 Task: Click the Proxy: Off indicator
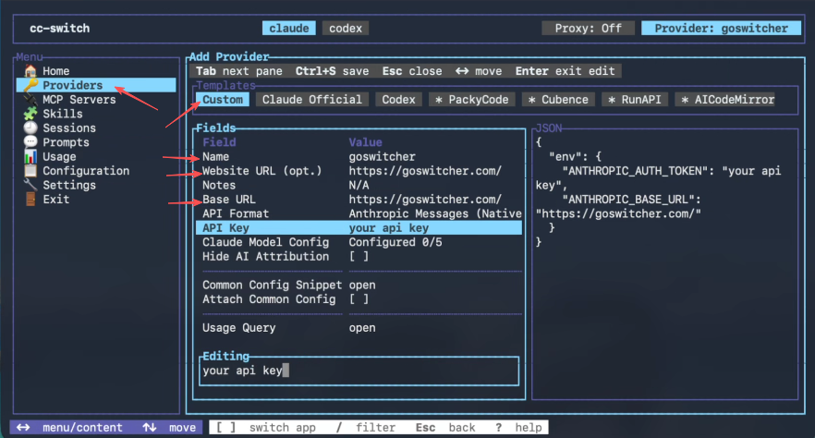point(588,28)
